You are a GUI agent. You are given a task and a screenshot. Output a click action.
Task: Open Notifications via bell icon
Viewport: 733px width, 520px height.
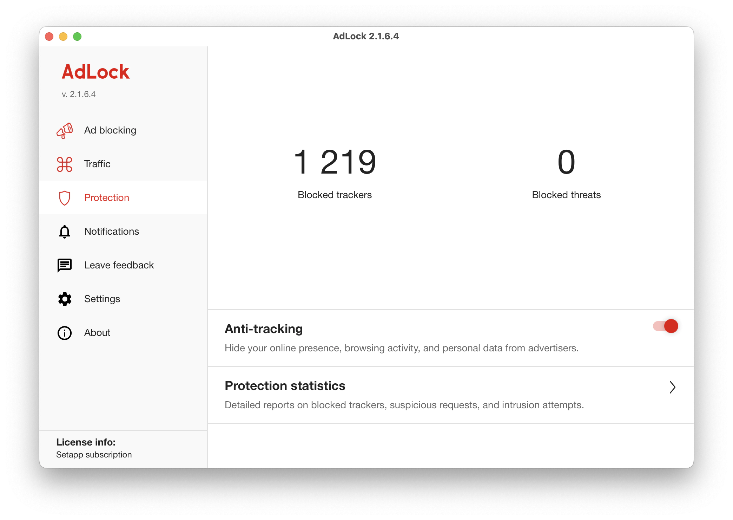pos(65,231)
